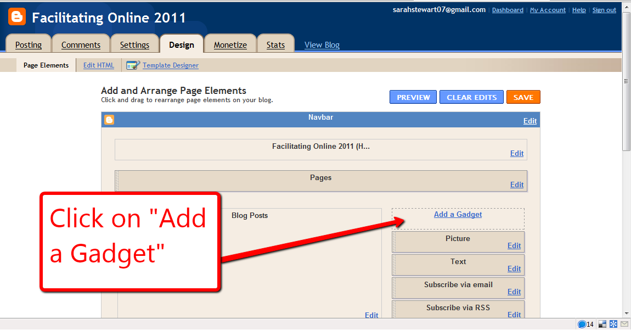The image size is (631, 330).
Task: Edit the Pages element
Action: point(517,184)
